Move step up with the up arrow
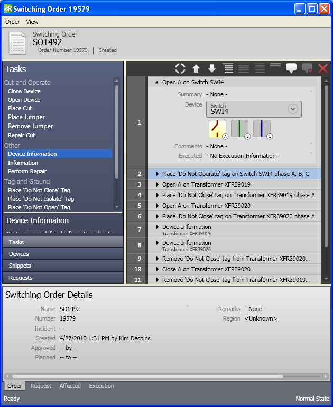 [x=196, y=68]
